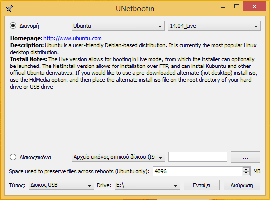
Task: Click the MB unit label
Action: (x=257, y=171)
